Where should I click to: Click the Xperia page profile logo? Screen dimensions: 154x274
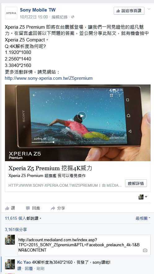11,13
